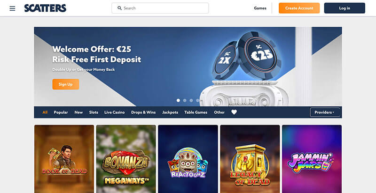Screen dimensions: 376x193
Task: Open Bonanza Megaways game tile
Action: [x=126, y=159]
